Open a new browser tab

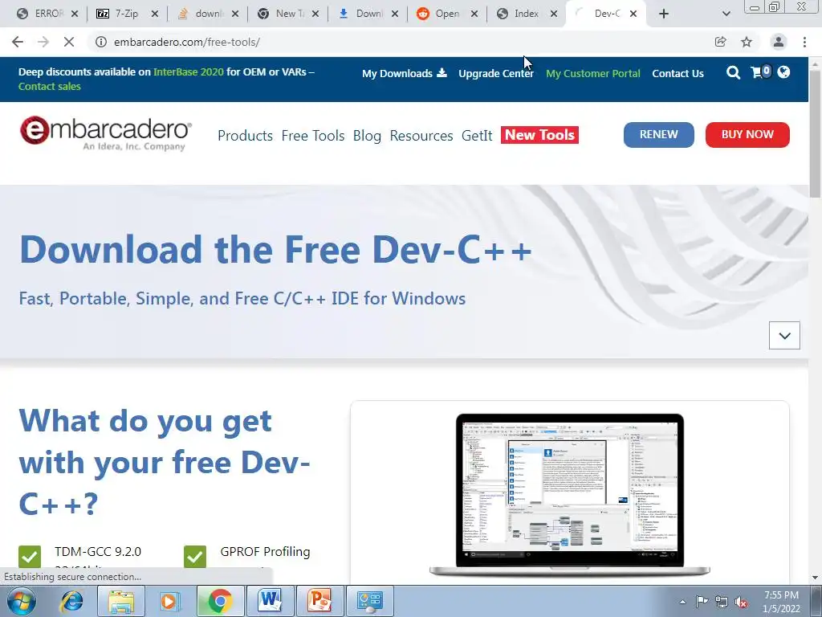click(664, 14)
